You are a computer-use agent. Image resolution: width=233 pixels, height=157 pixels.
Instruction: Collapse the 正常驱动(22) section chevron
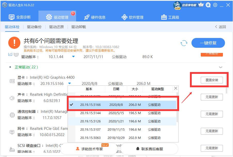pos(221,67)
